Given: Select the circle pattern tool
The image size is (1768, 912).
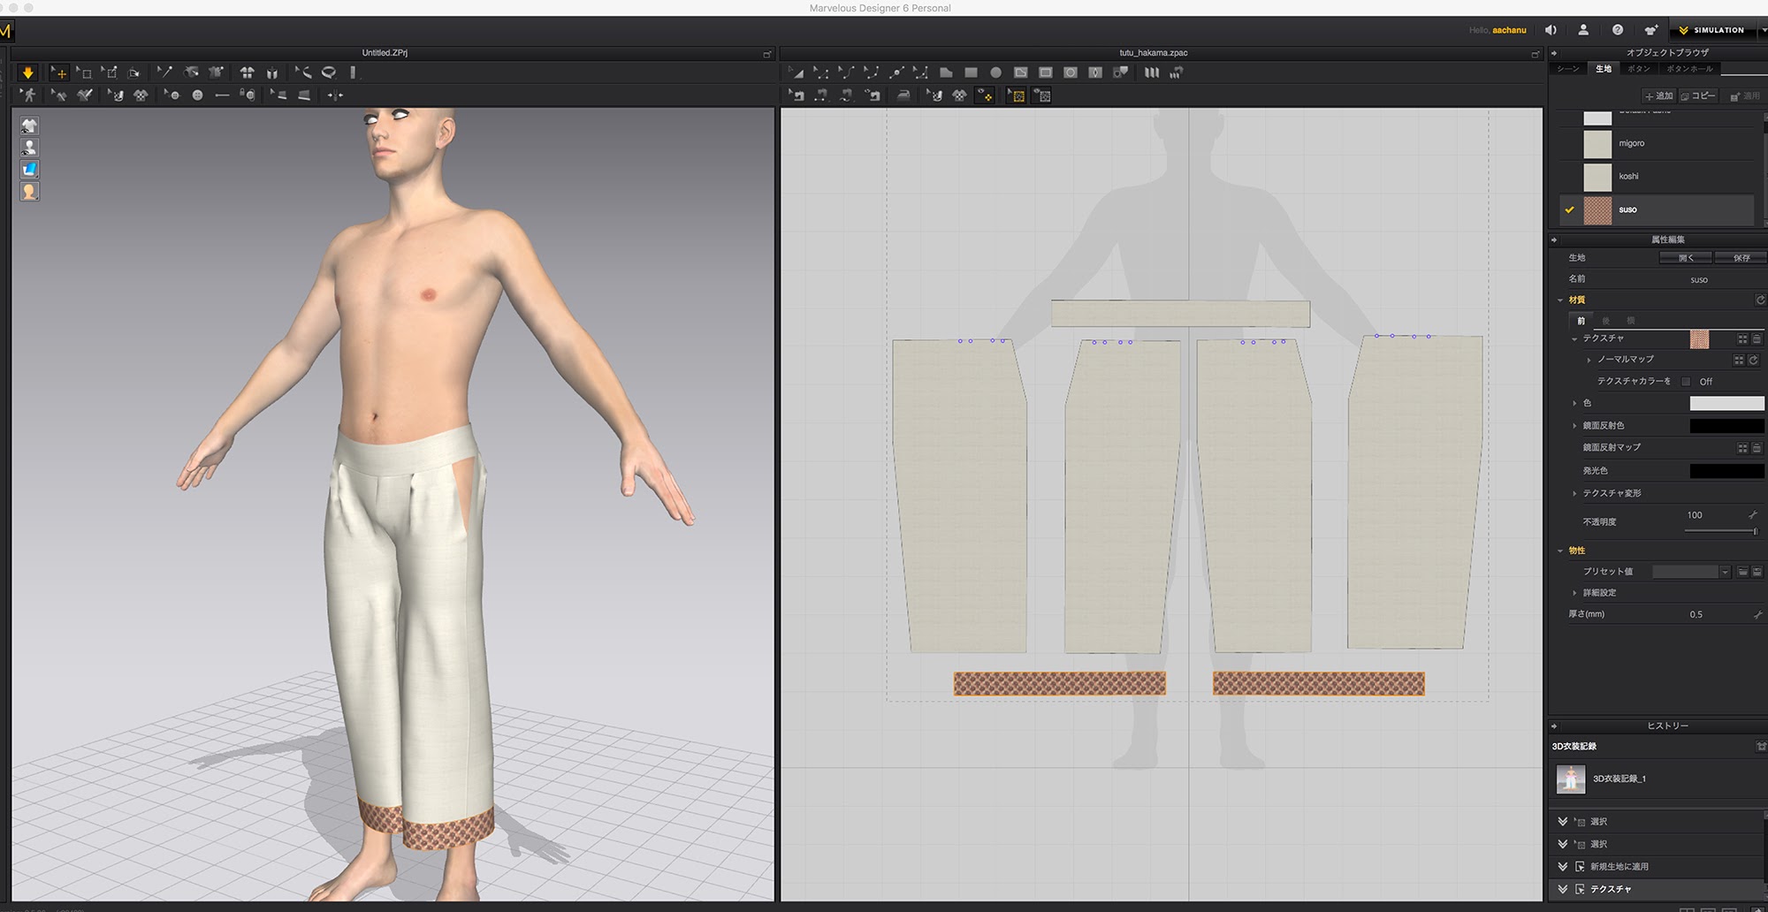Looking at the screenshot, I should click(995, 72).
